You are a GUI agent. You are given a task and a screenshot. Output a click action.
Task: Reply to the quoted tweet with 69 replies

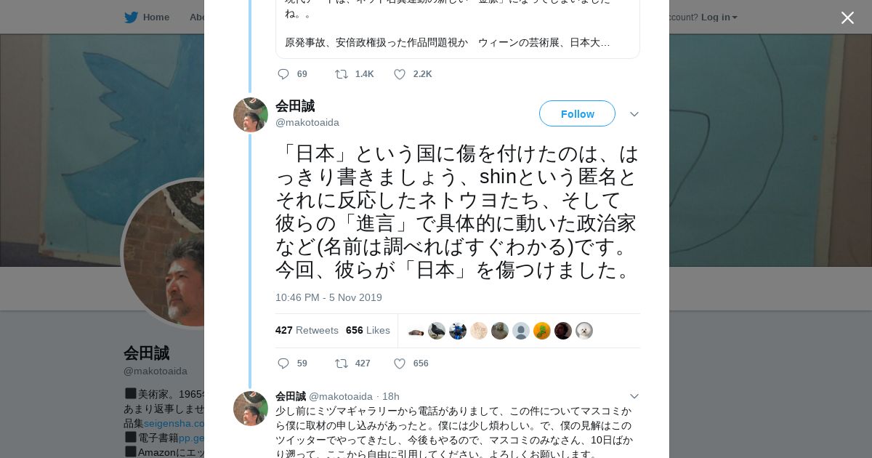tap(283, 74)
